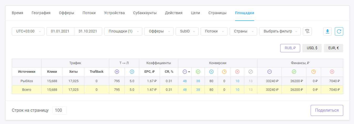Switch currency to RUB, ₽
Image resolution: width=354 pixels, height=124 pixels.
pyautogui.click(x=290, y=48)
